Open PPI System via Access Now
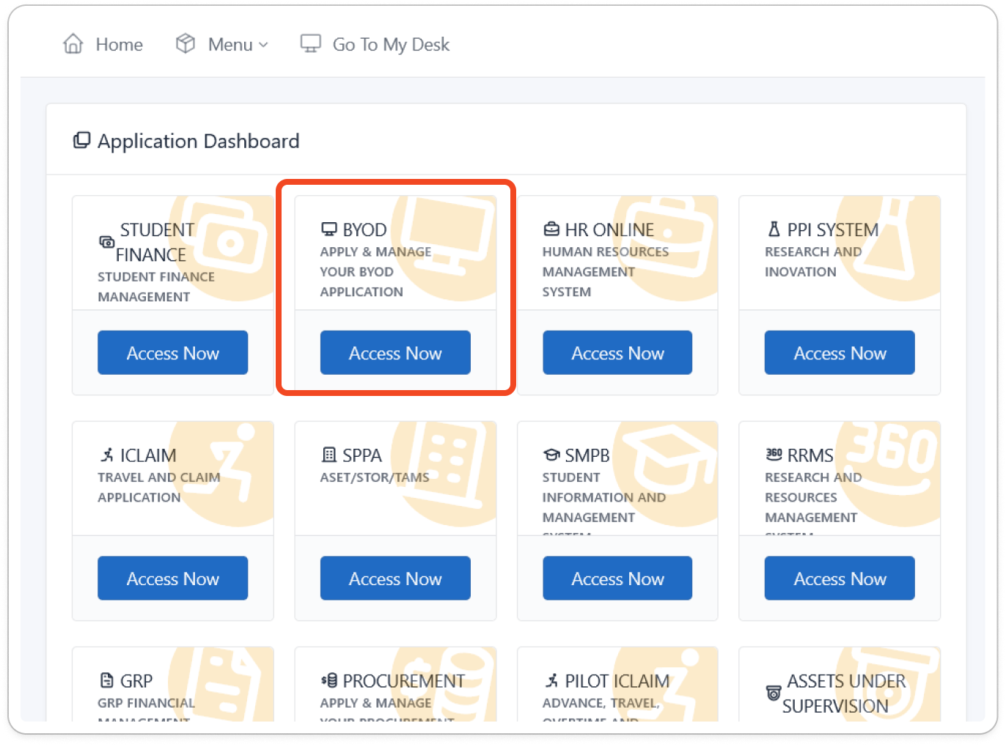Viewport: 1006px width, 745px height. pos(840,353)
